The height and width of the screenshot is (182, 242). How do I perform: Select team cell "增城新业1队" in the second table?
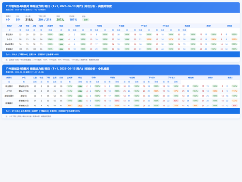[24, 86]
